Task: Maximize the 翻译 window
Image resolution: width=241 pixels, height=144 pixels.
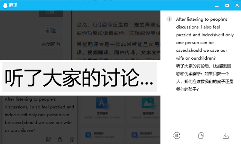Action: 227,6
